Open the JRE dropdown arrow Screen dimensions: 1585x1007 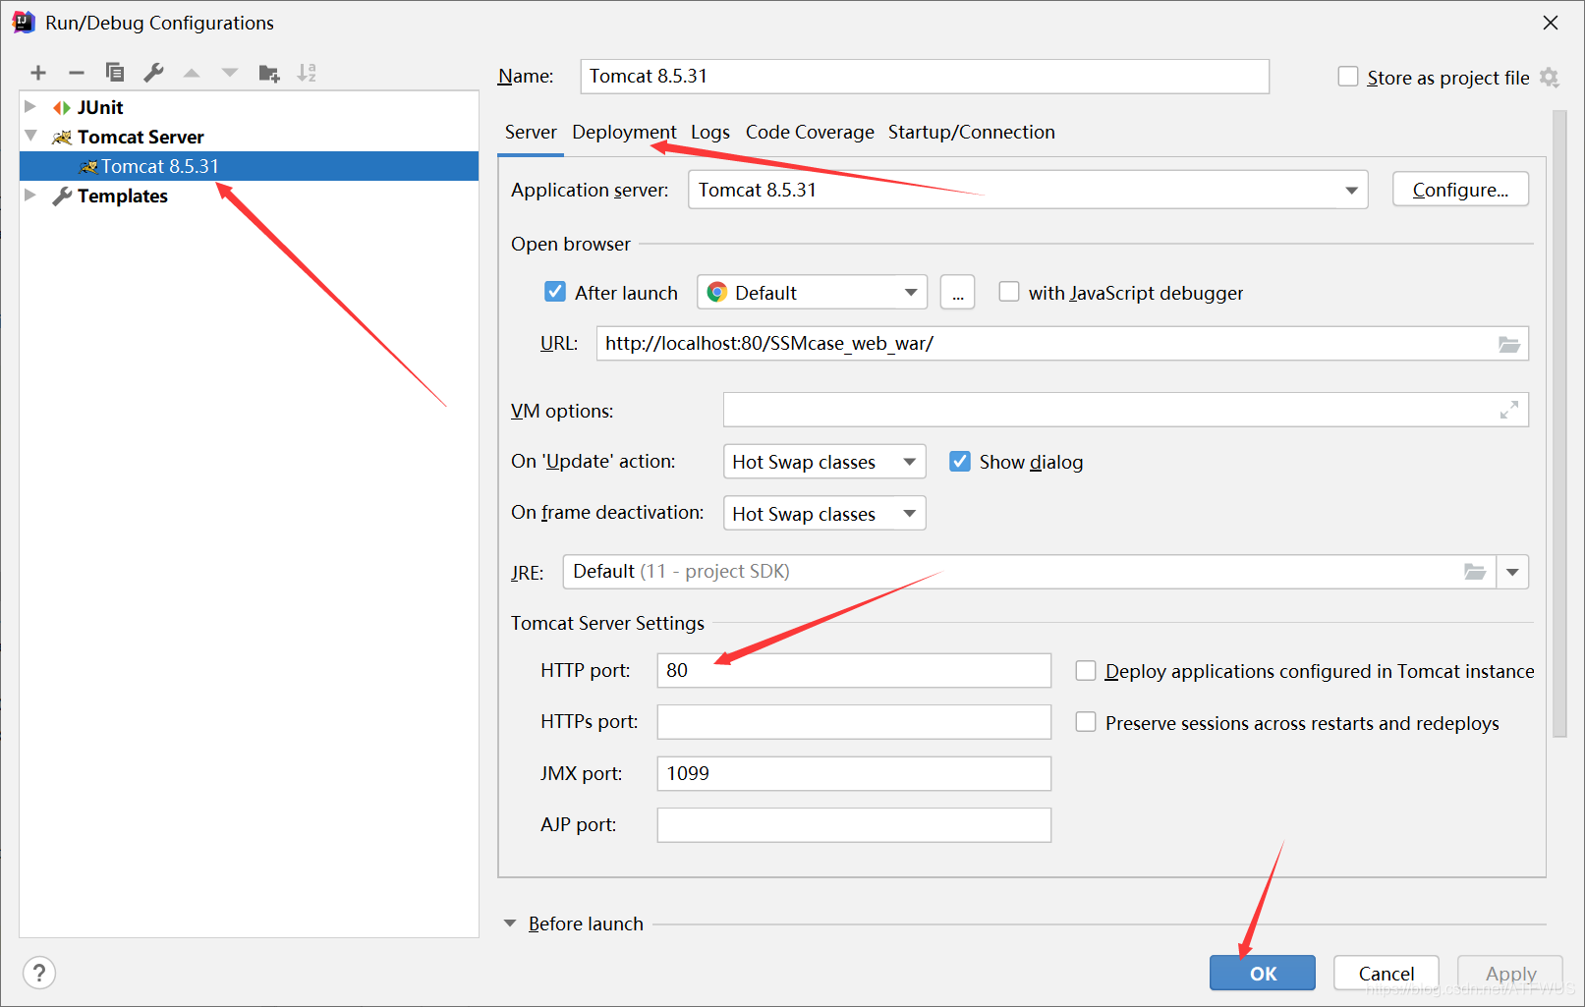[1512, 572]
